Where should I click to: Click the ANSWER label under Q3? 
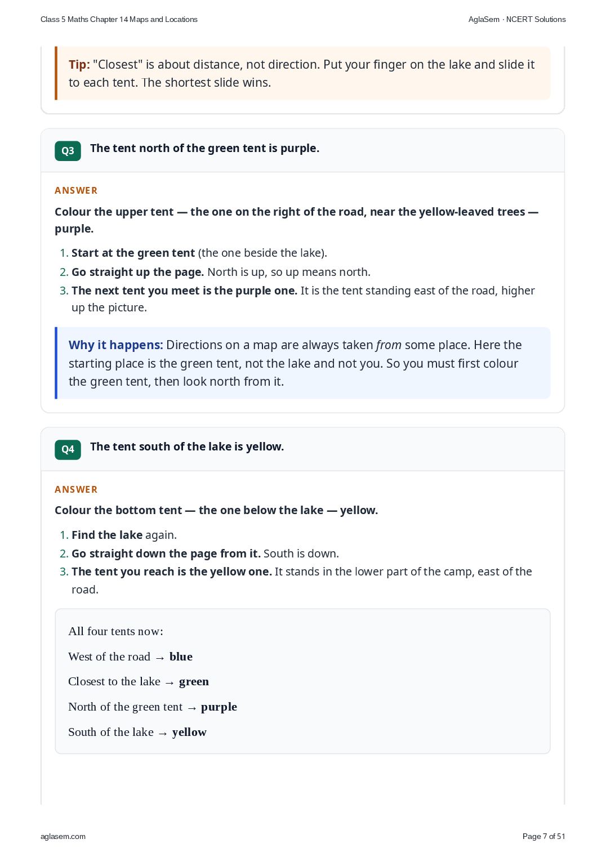[x=76, y=190]
